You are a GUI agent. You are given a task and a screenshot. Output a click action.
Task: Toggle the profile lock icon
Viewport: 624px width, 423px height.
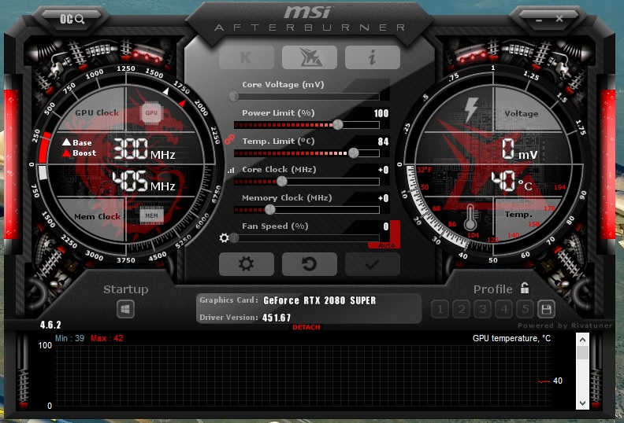tap(525, 288)
